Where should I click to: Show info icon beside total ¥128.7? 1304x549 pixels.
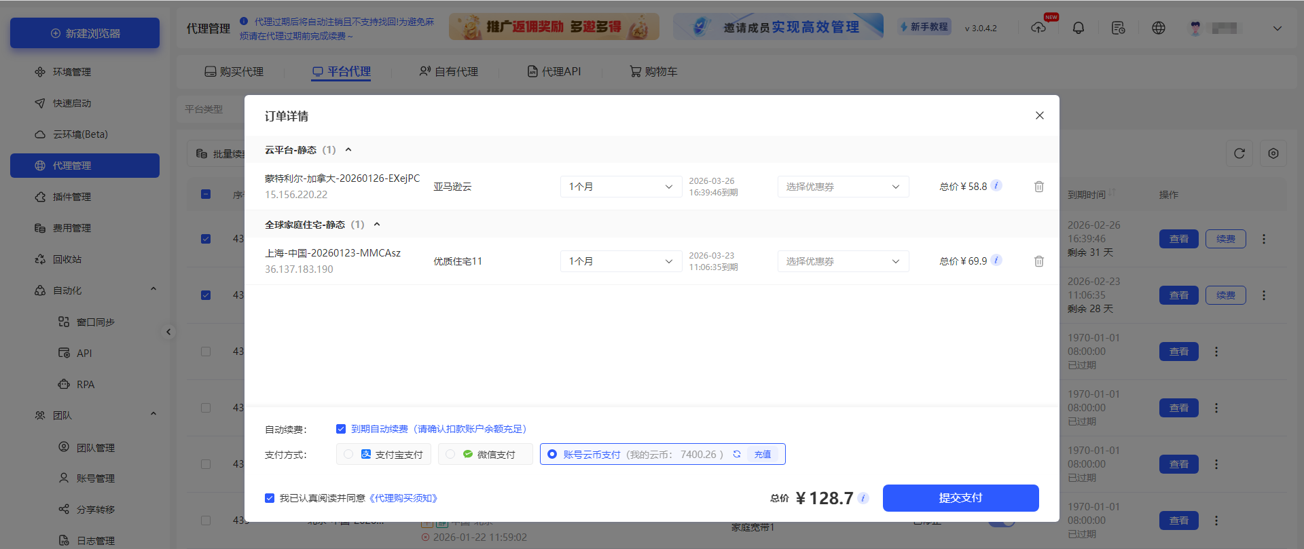tap(863, 498)
